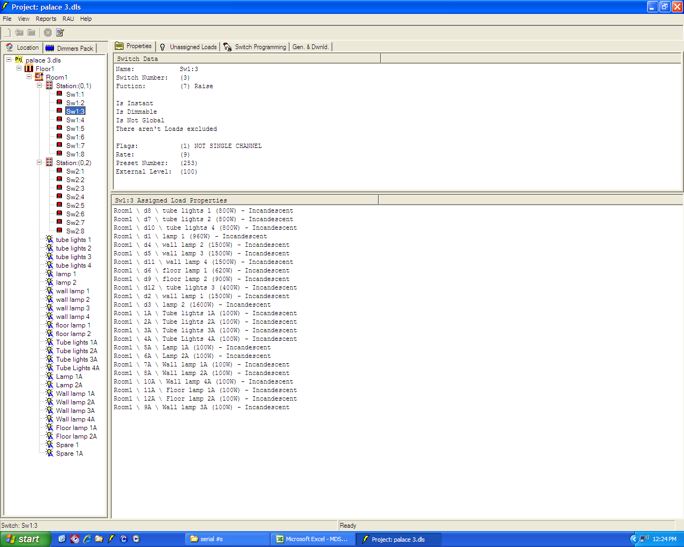
Task: Launch Internet Explorer from quick launch
Action: click(x=87, y=539)
